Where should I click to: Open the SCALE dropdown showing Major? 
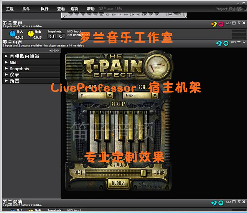[x=140, y=95]
